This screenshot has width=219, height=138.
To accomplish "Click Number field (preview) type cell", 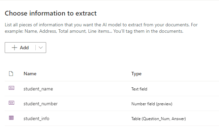I will pyautogui.click(x=152, y=104).
